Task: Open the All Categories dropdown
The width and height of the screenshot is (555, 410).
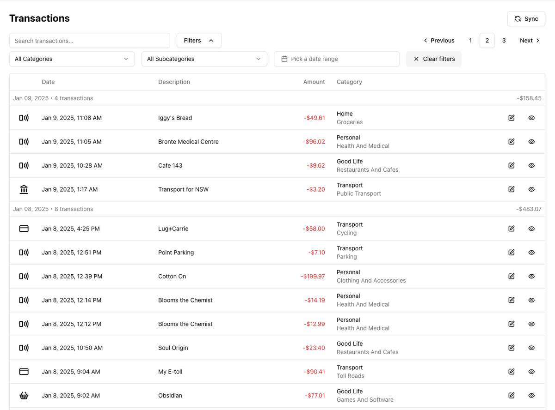Action: 72,59
